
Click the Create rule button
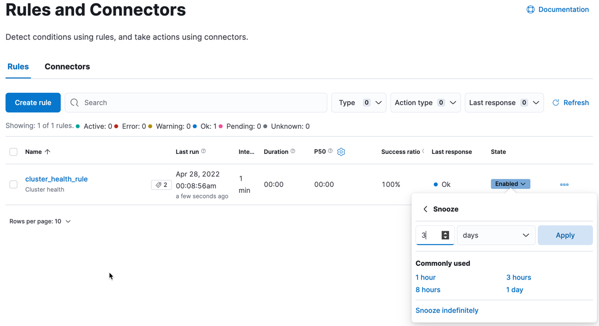pyautogui.click(x=33, y=103)
